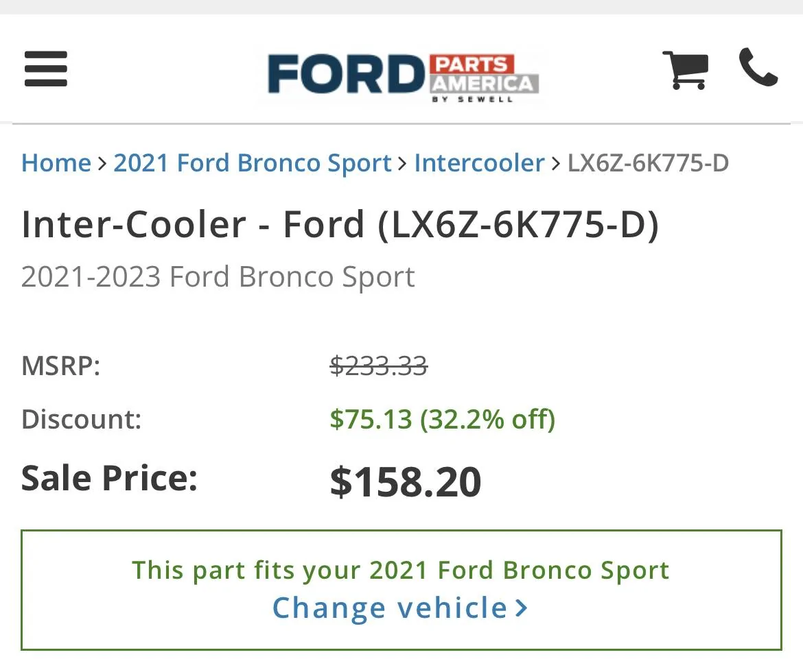Click the Sale Price label
803x659 pixels.
pos(110,477)
